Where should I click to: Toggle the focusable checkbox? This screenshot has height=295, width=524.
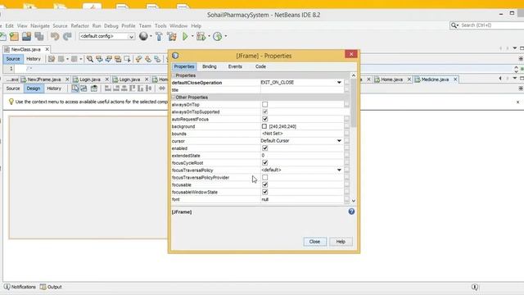tap(265, 184)
